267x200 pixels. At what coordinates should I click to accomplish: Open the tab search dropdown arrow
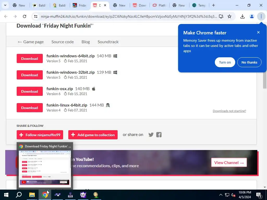pos(5,5)
